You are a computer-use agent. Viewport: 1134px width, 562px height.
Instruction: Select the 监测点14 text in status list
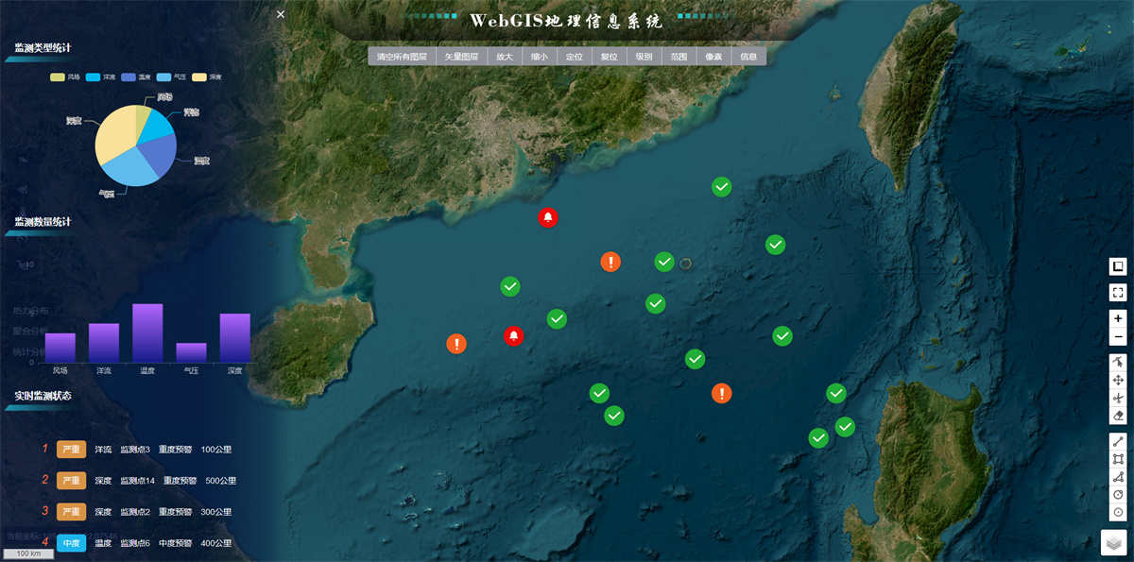point(137,481)
